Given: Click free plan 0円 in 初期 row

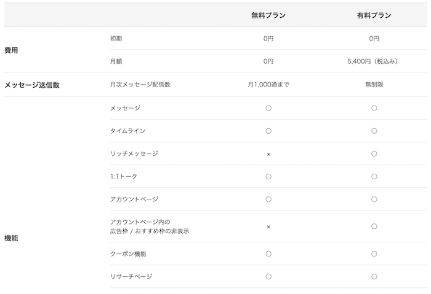Looking at the screenshot, I should click(x=268, y=39).
